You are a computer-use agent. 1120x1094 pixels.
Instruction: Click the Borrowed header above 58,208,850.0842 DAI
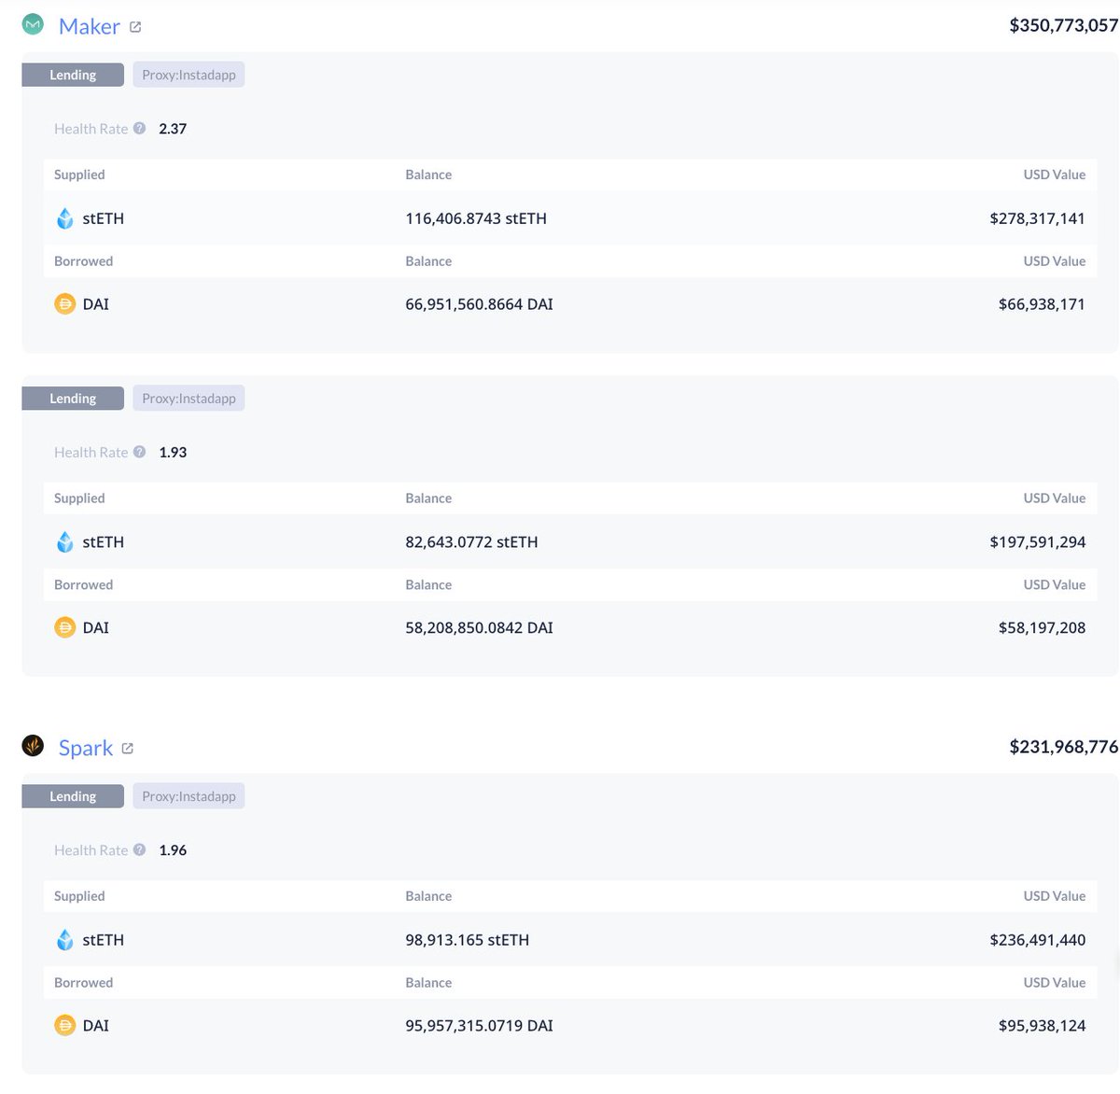(83, 584)
